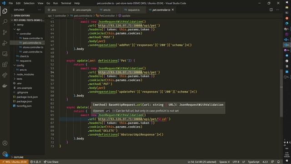Open Manage gear settings icon
This screenshot has width=291, height=164.
[x=5, y=154]
